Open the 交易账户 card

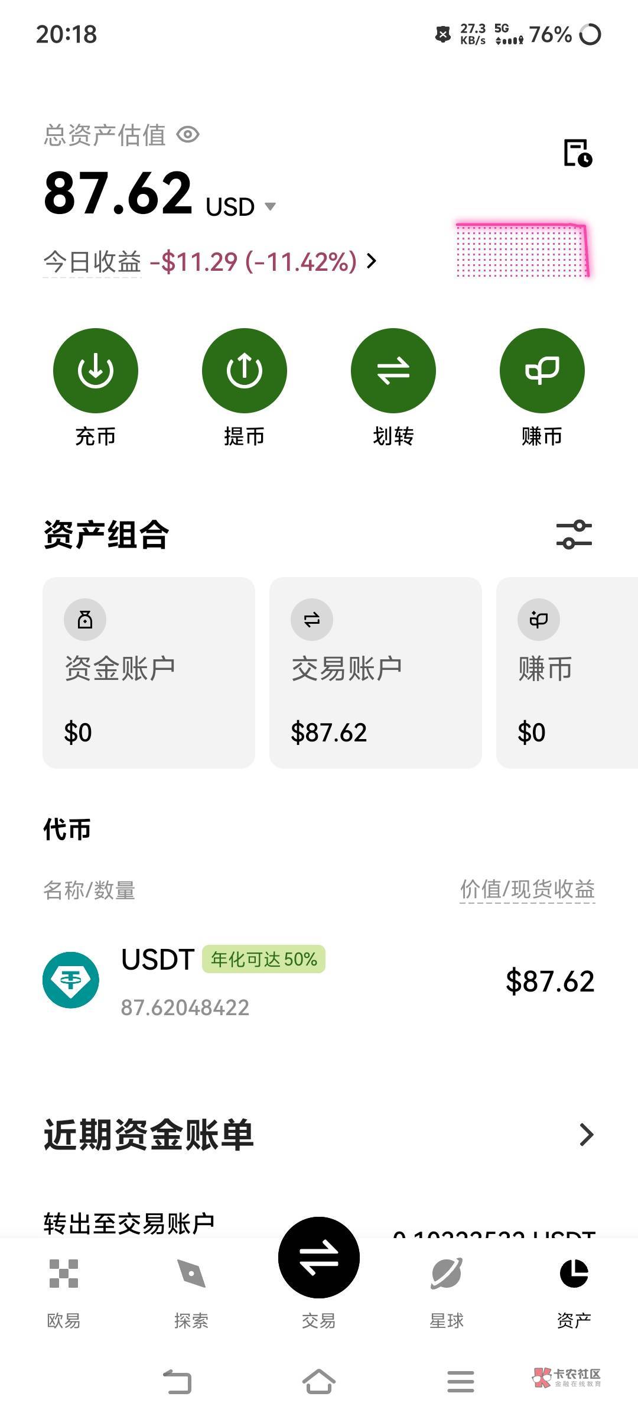(376, 673)
